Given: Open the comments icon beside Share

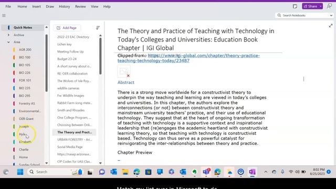Looking at the screenshot, I should click(x=329, y=6).
